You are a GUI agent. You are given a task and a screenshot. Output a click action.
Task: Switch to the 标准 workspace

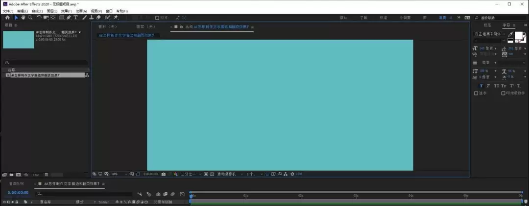(x=384, y=18)
